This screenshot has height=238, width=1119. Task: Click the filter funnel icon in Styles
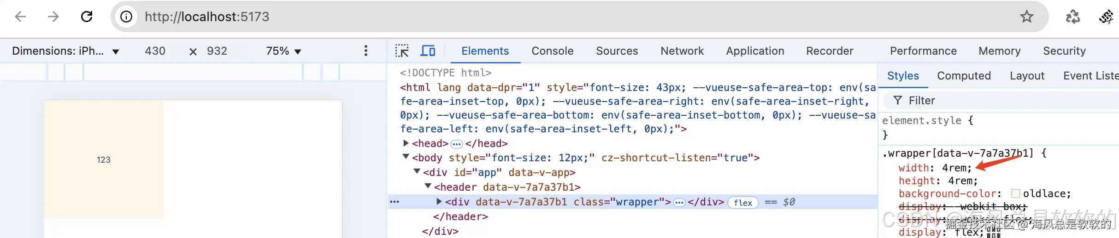pyautogui.click(x=898, y=100)
